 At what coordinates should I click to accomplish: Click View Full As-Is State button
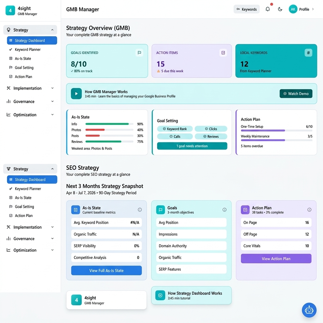106,270
